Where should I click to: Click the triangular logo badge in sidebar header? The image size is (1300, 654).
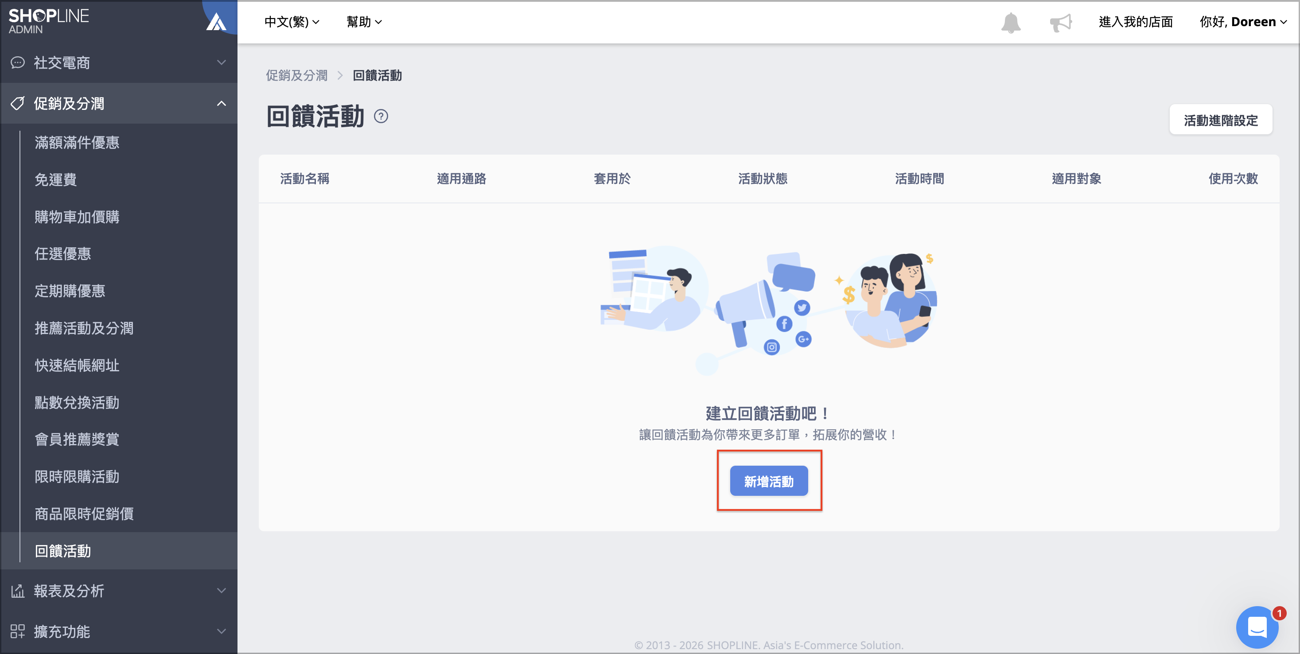[217, 22]
